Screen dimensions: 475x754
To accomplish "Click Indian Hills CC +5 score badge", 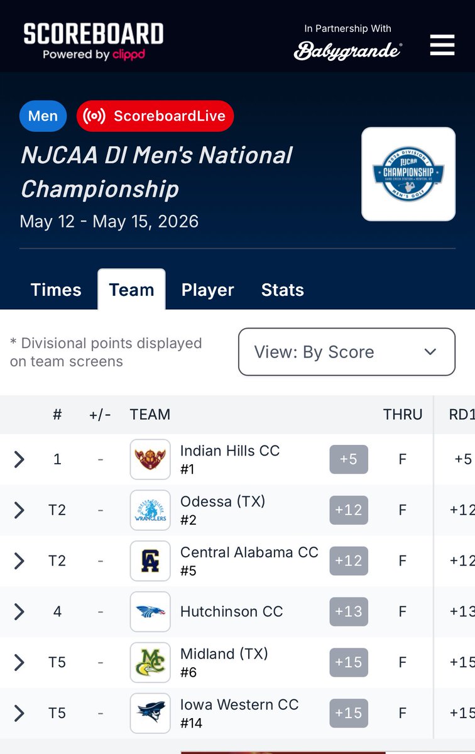I will 349,459.
